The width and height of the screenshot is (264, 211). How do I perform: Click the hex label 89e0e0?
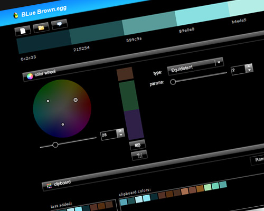[x=187, y=30]
